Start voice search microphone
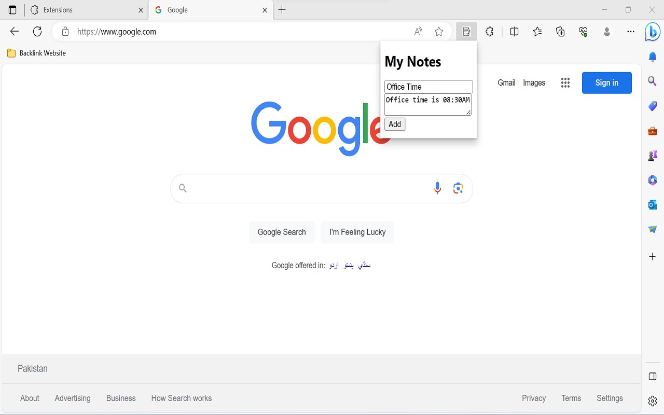This screenshot has width=664, height=415. [437, 188]
